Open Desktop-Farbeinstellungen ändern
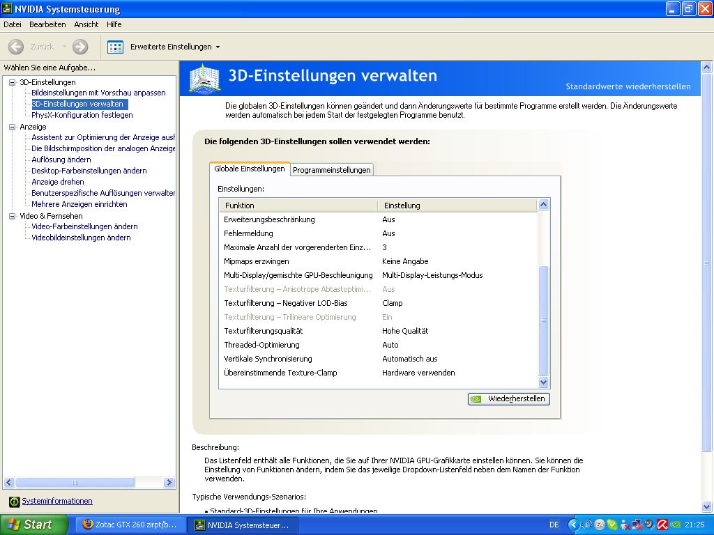Viewport: 714px width, 535px height. 89,171
